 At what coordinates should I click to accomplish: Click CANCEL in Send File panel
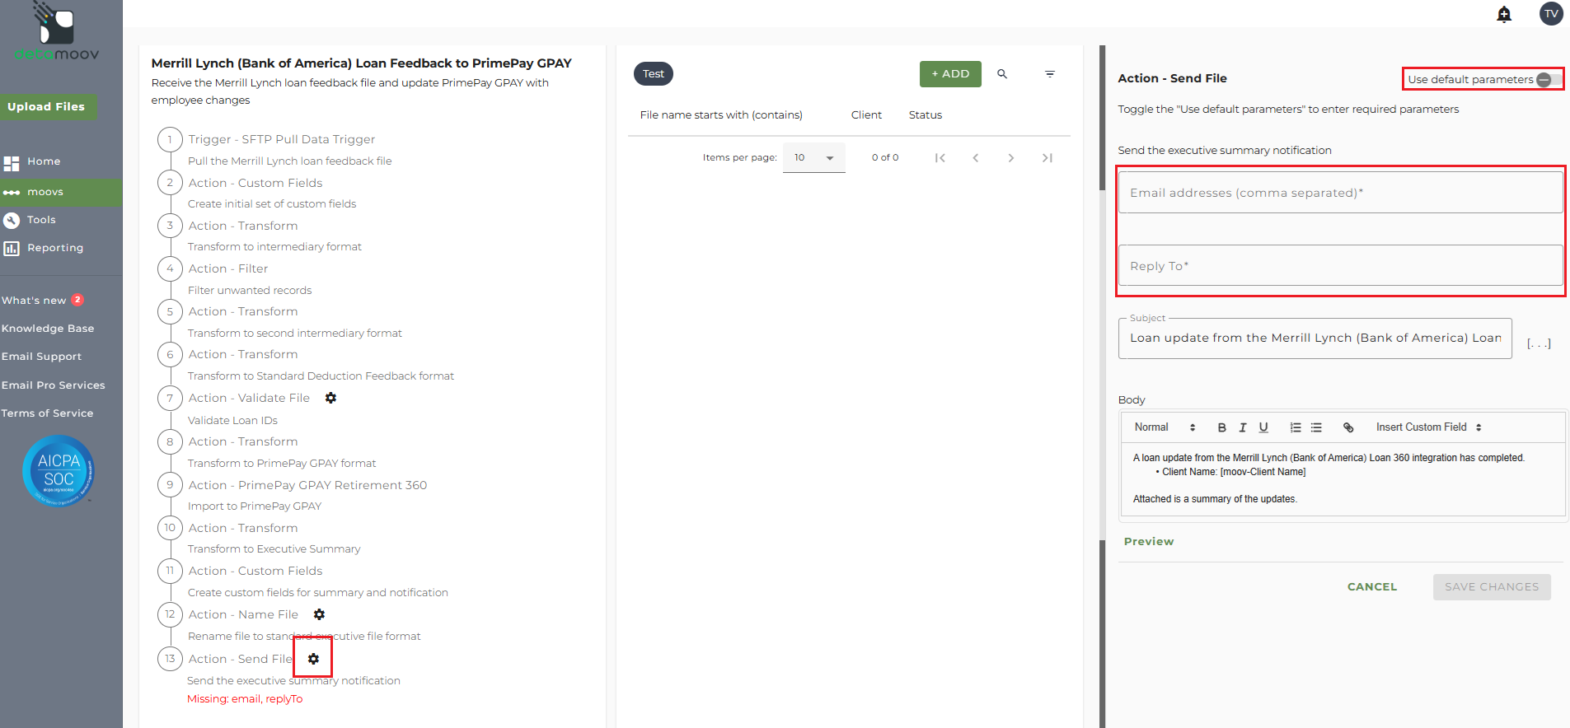(x=1372, y=587)
